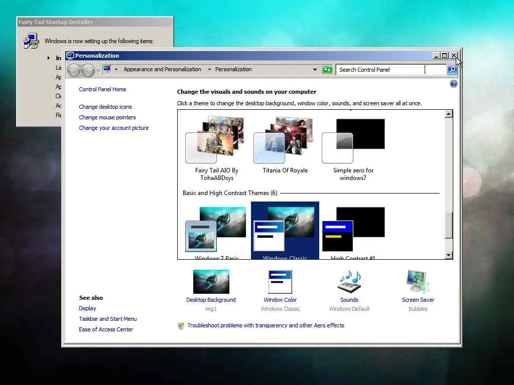Select the Windows 7 Basic theme

(217, 232)
